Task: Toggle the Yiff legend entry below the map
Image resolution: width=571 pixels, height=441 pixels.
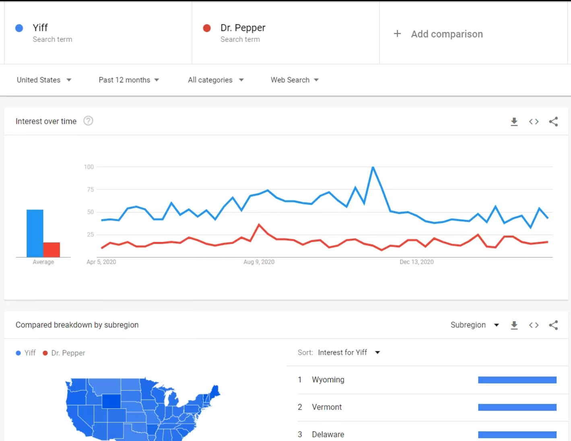Action: coord(25,353)
